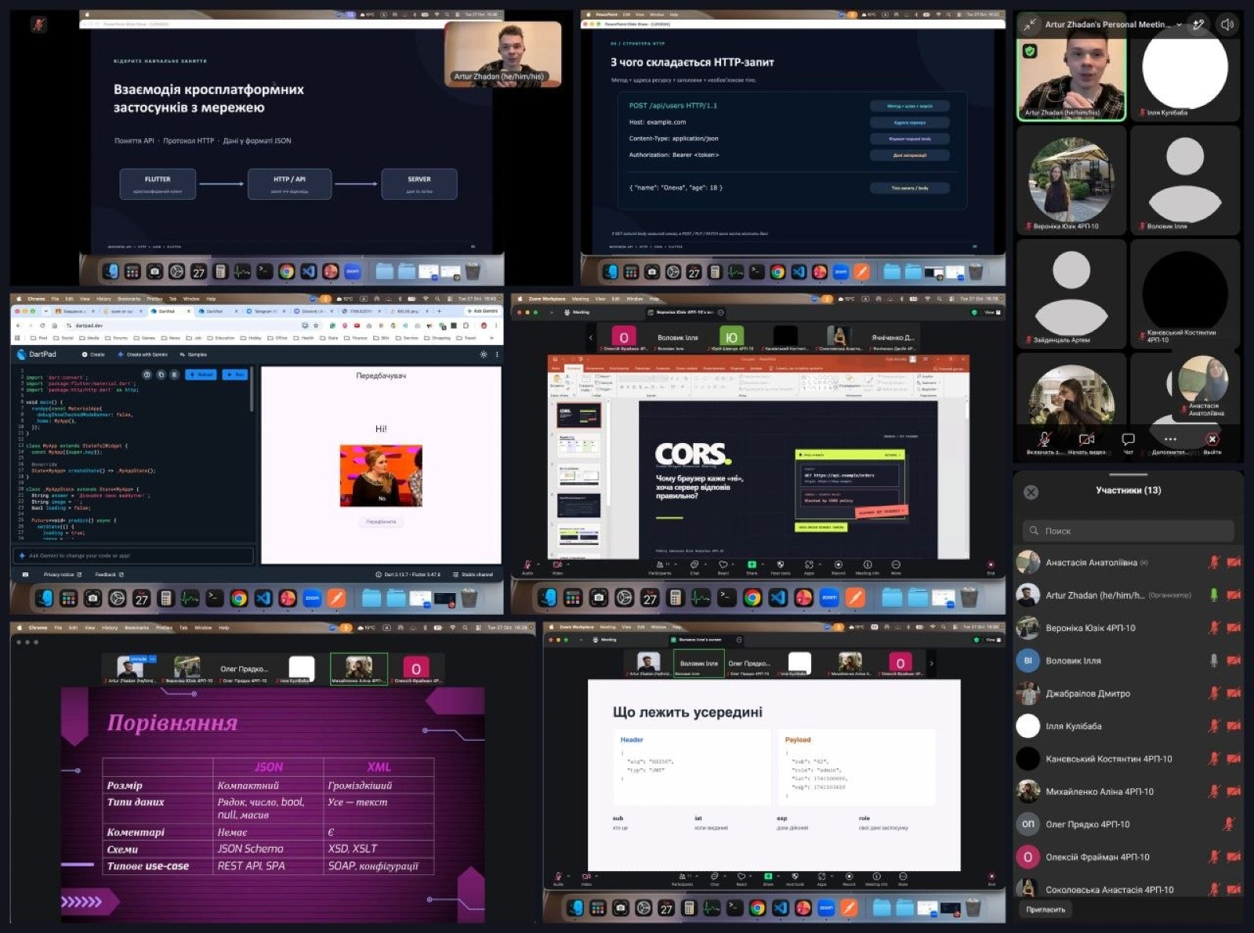Viewport: 1254px width, 933px height.
Task: Click Ask Gemini to change your code field
Action: pos(133,555)
